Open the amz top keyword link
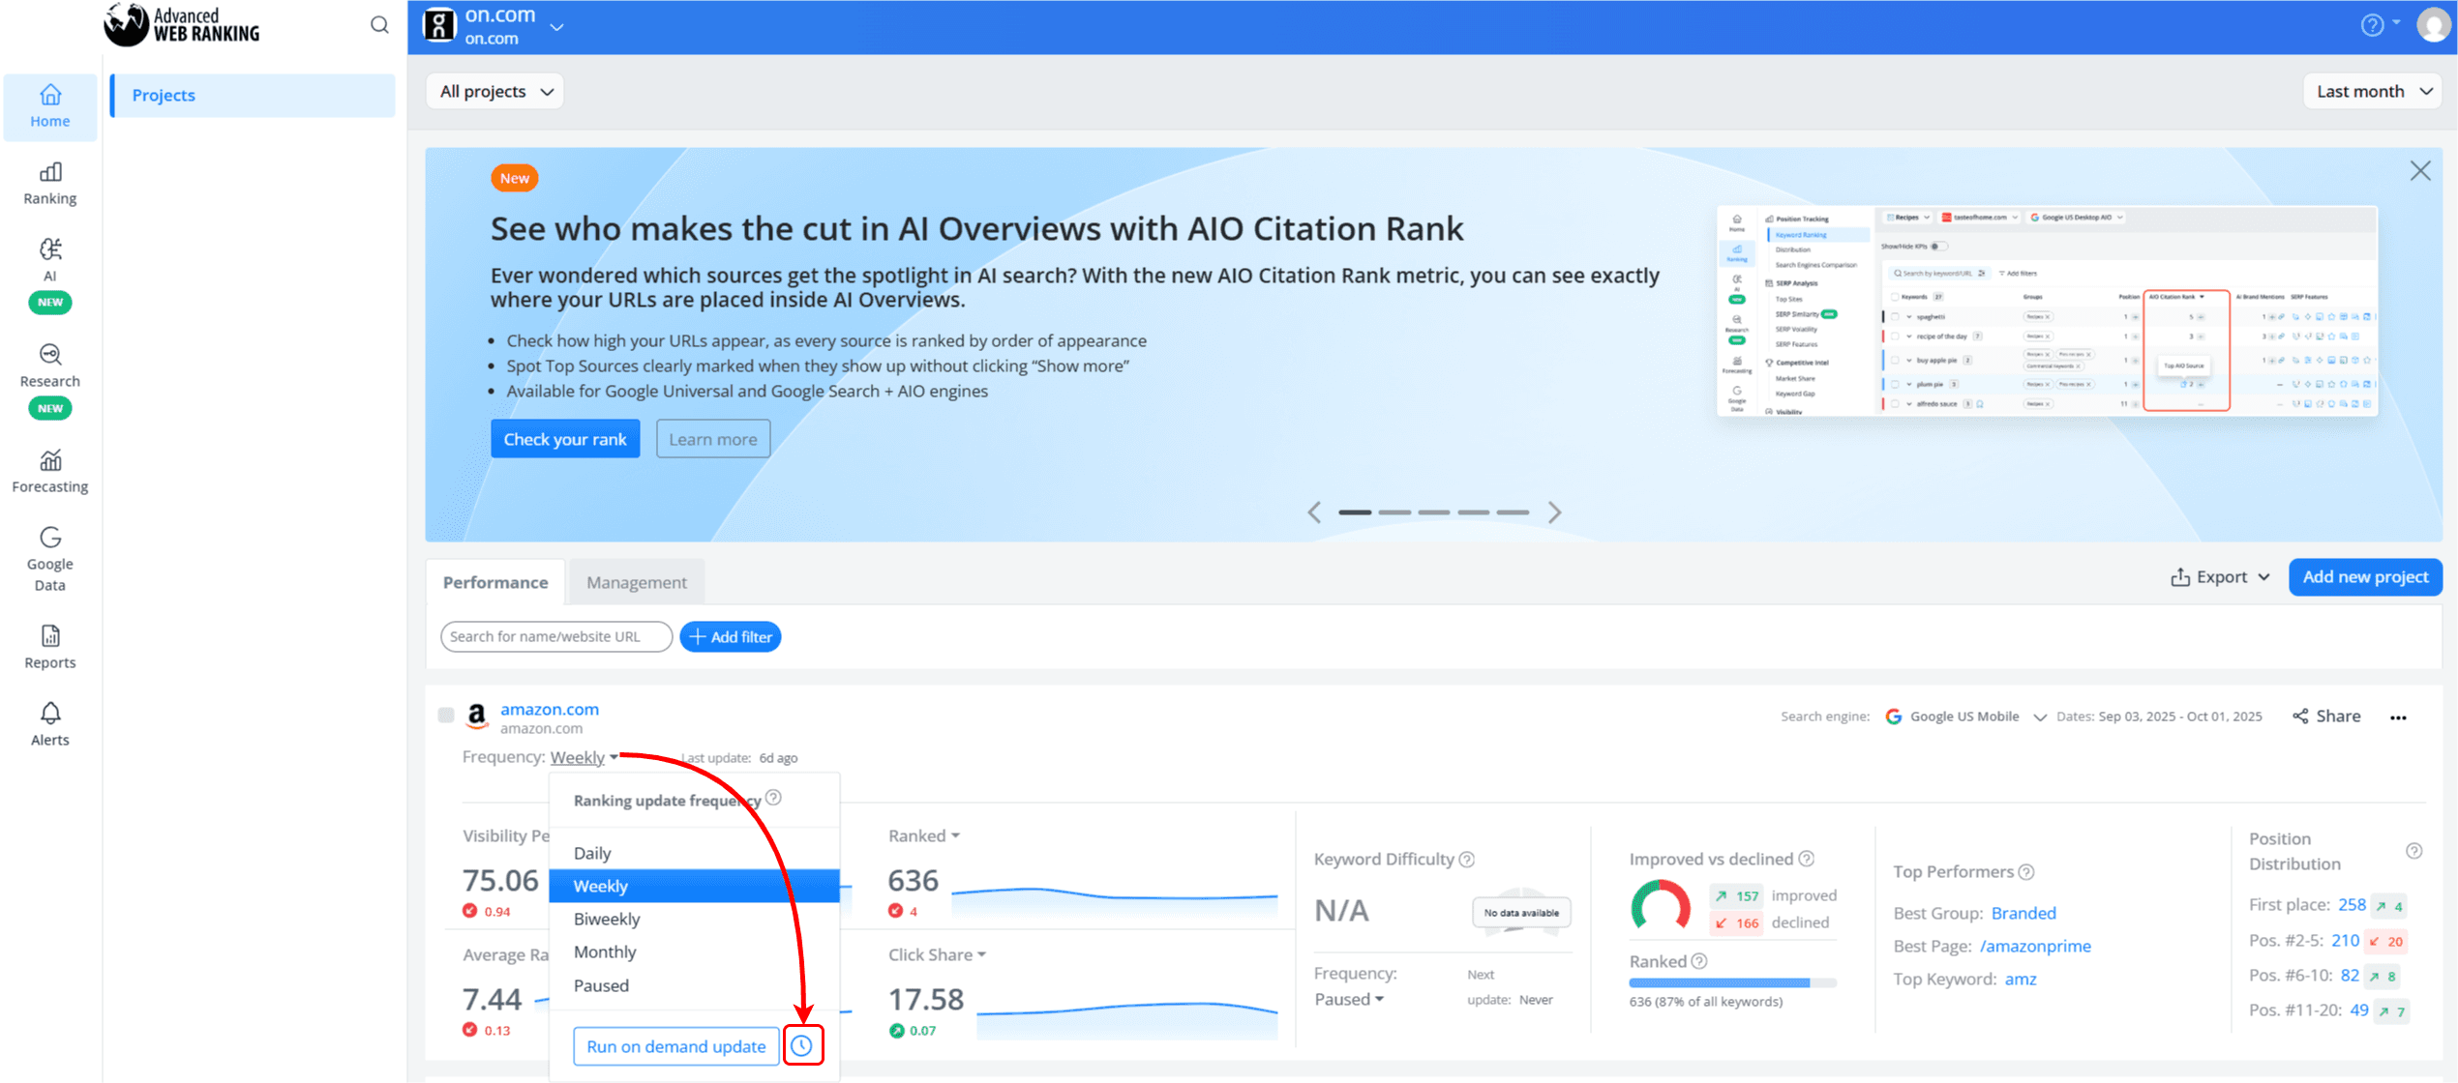The width and height of the screenshot is (2458, 1083). pos(2021,979)
